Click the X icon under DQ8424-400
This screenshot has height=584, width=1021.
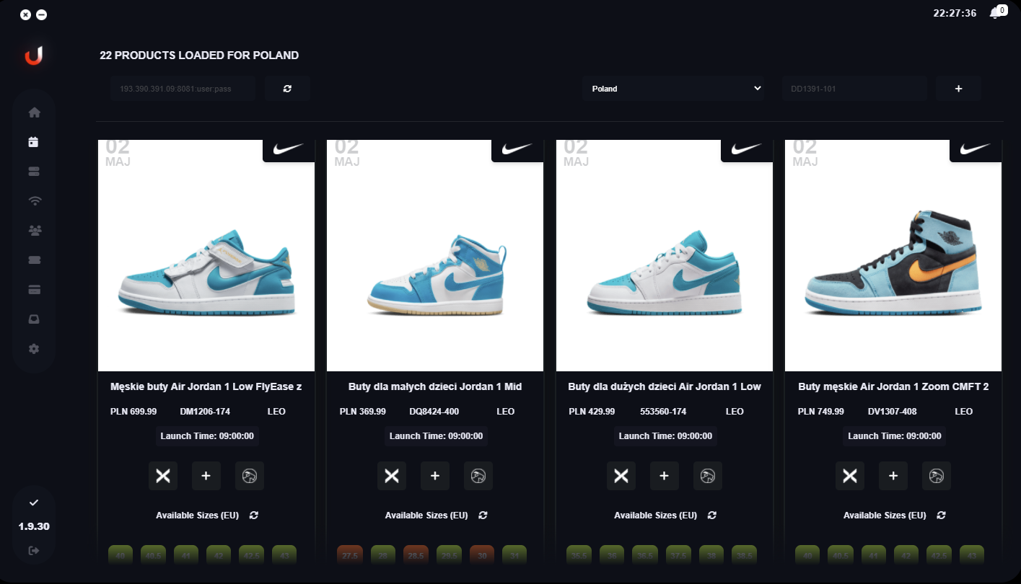[x=392, y=476]
